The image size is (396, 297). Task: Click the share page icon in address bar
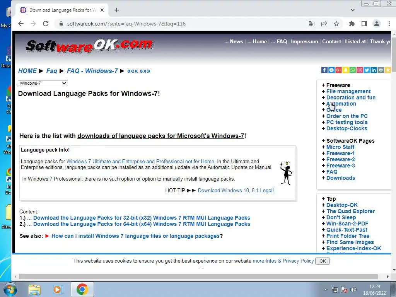click(324, 24)
